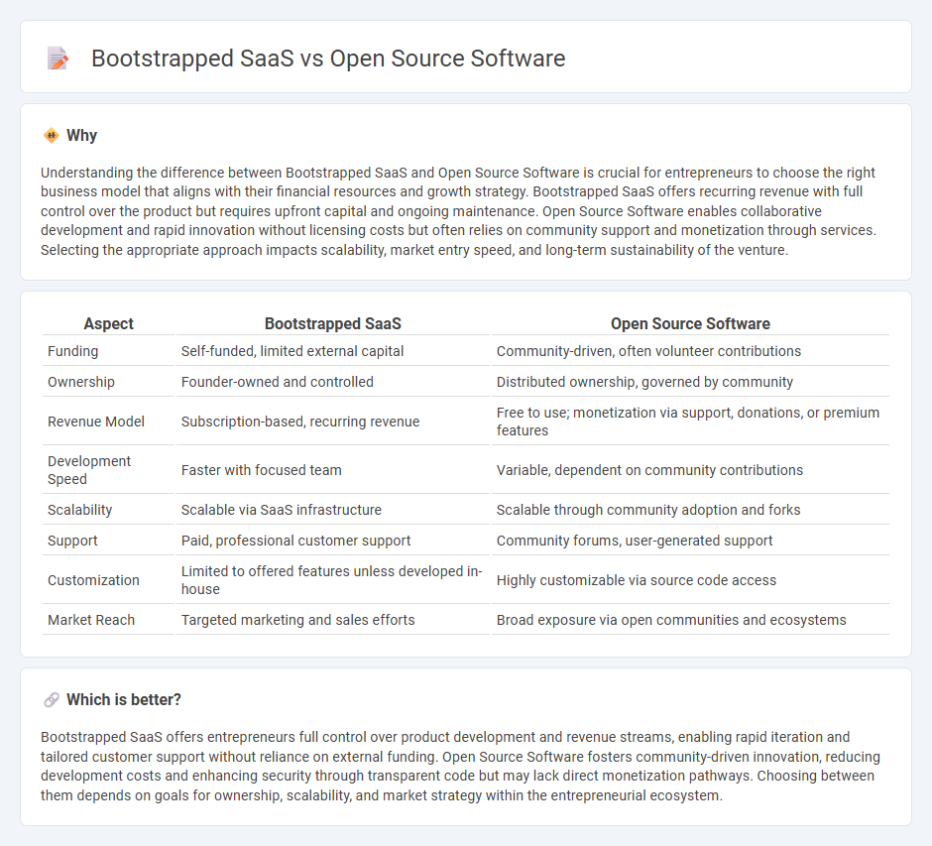Select the 'Revenue Model' row label
The image size is (932, 846).
[x=96, y=422]
